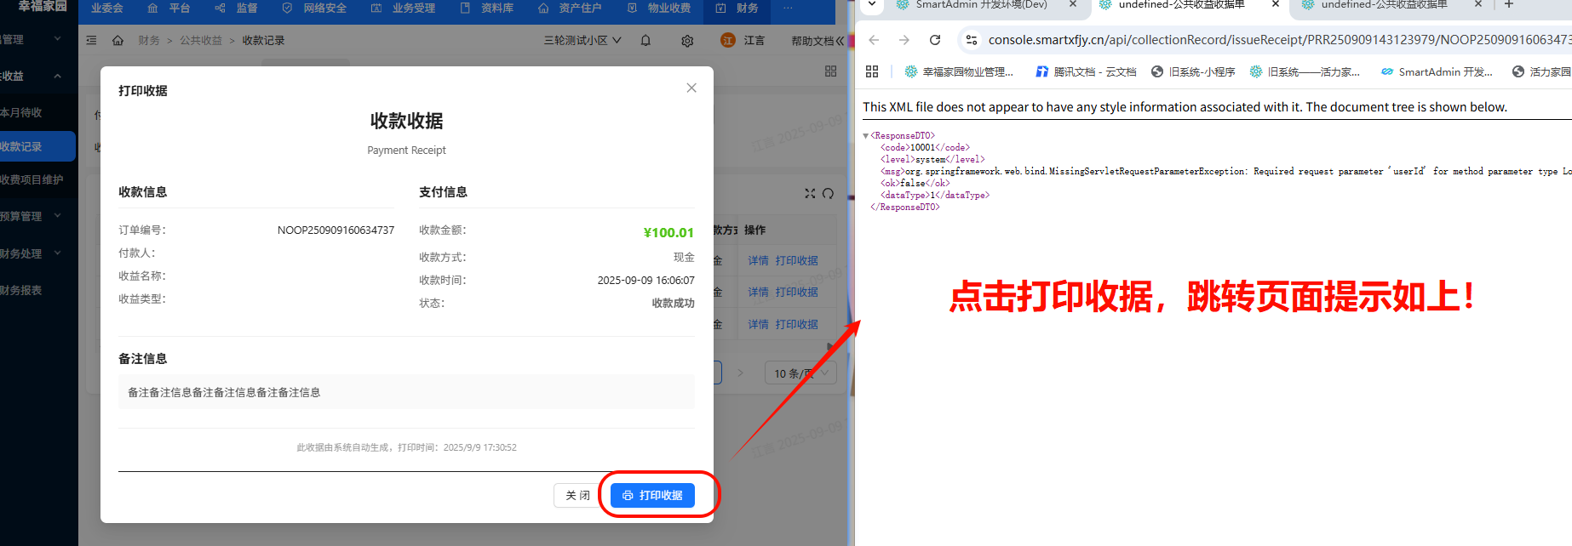Open the browser apps grid icon
The height and width of the screenshot is (546, 1572).
click(x=871, y=71)
